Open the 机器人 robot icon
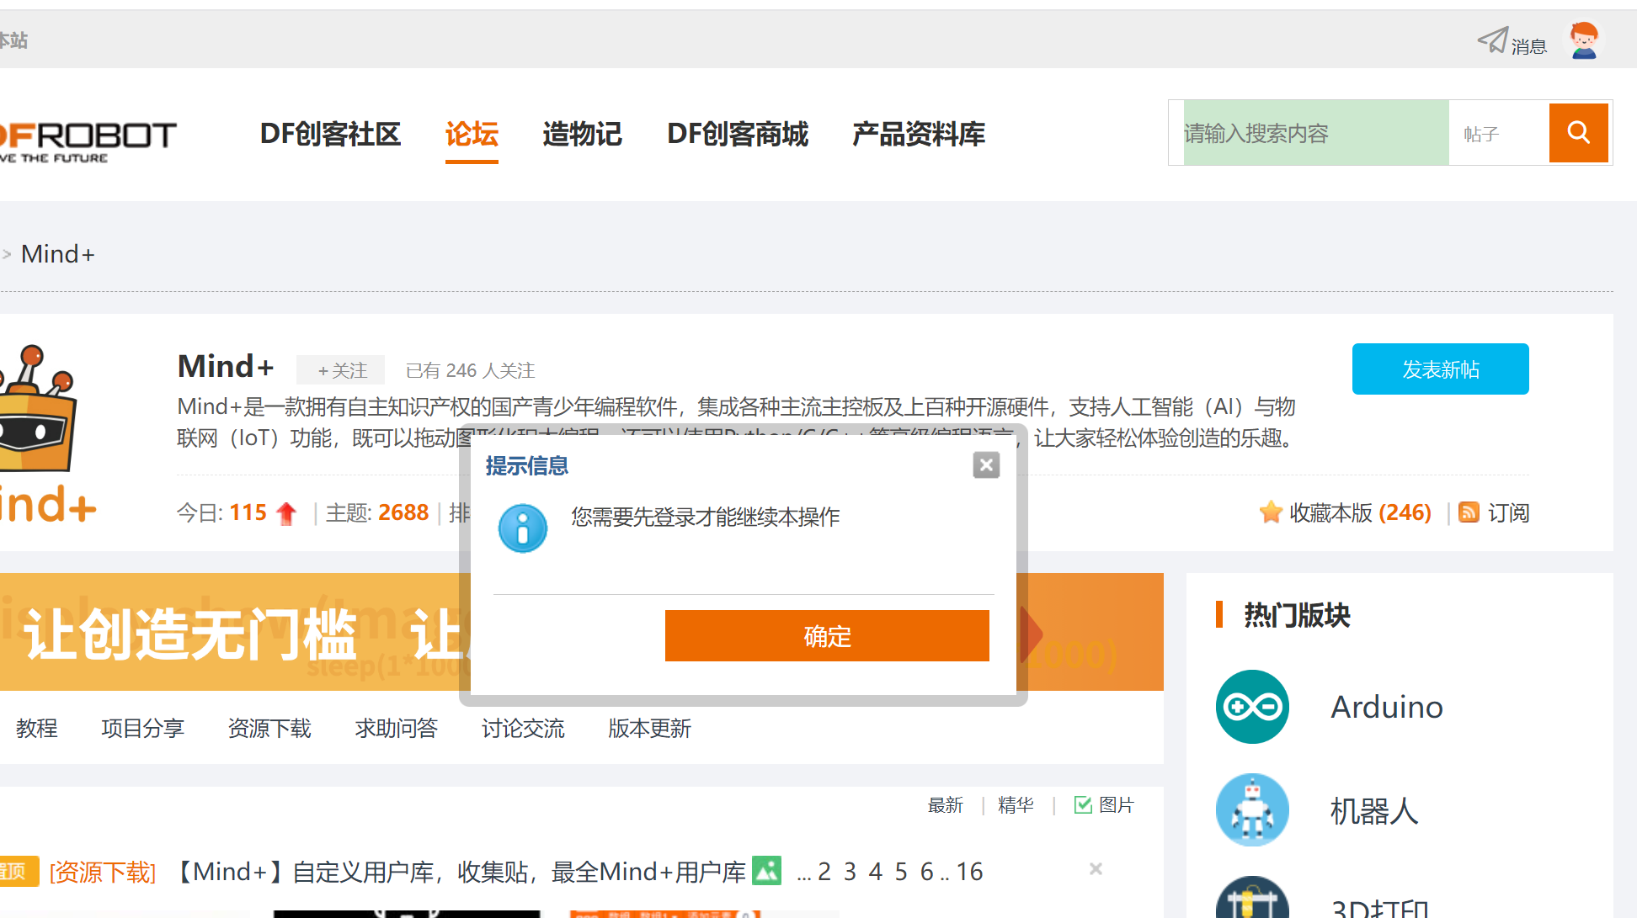 [1252, 810]
